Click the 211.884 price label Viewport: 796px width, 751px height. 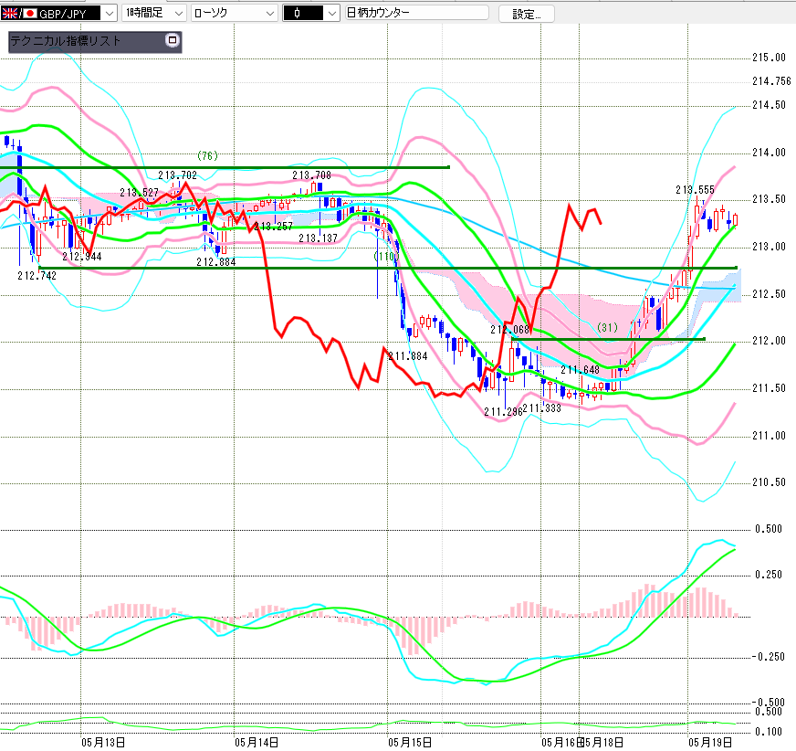pyautogui.click(x=408, y=356)
